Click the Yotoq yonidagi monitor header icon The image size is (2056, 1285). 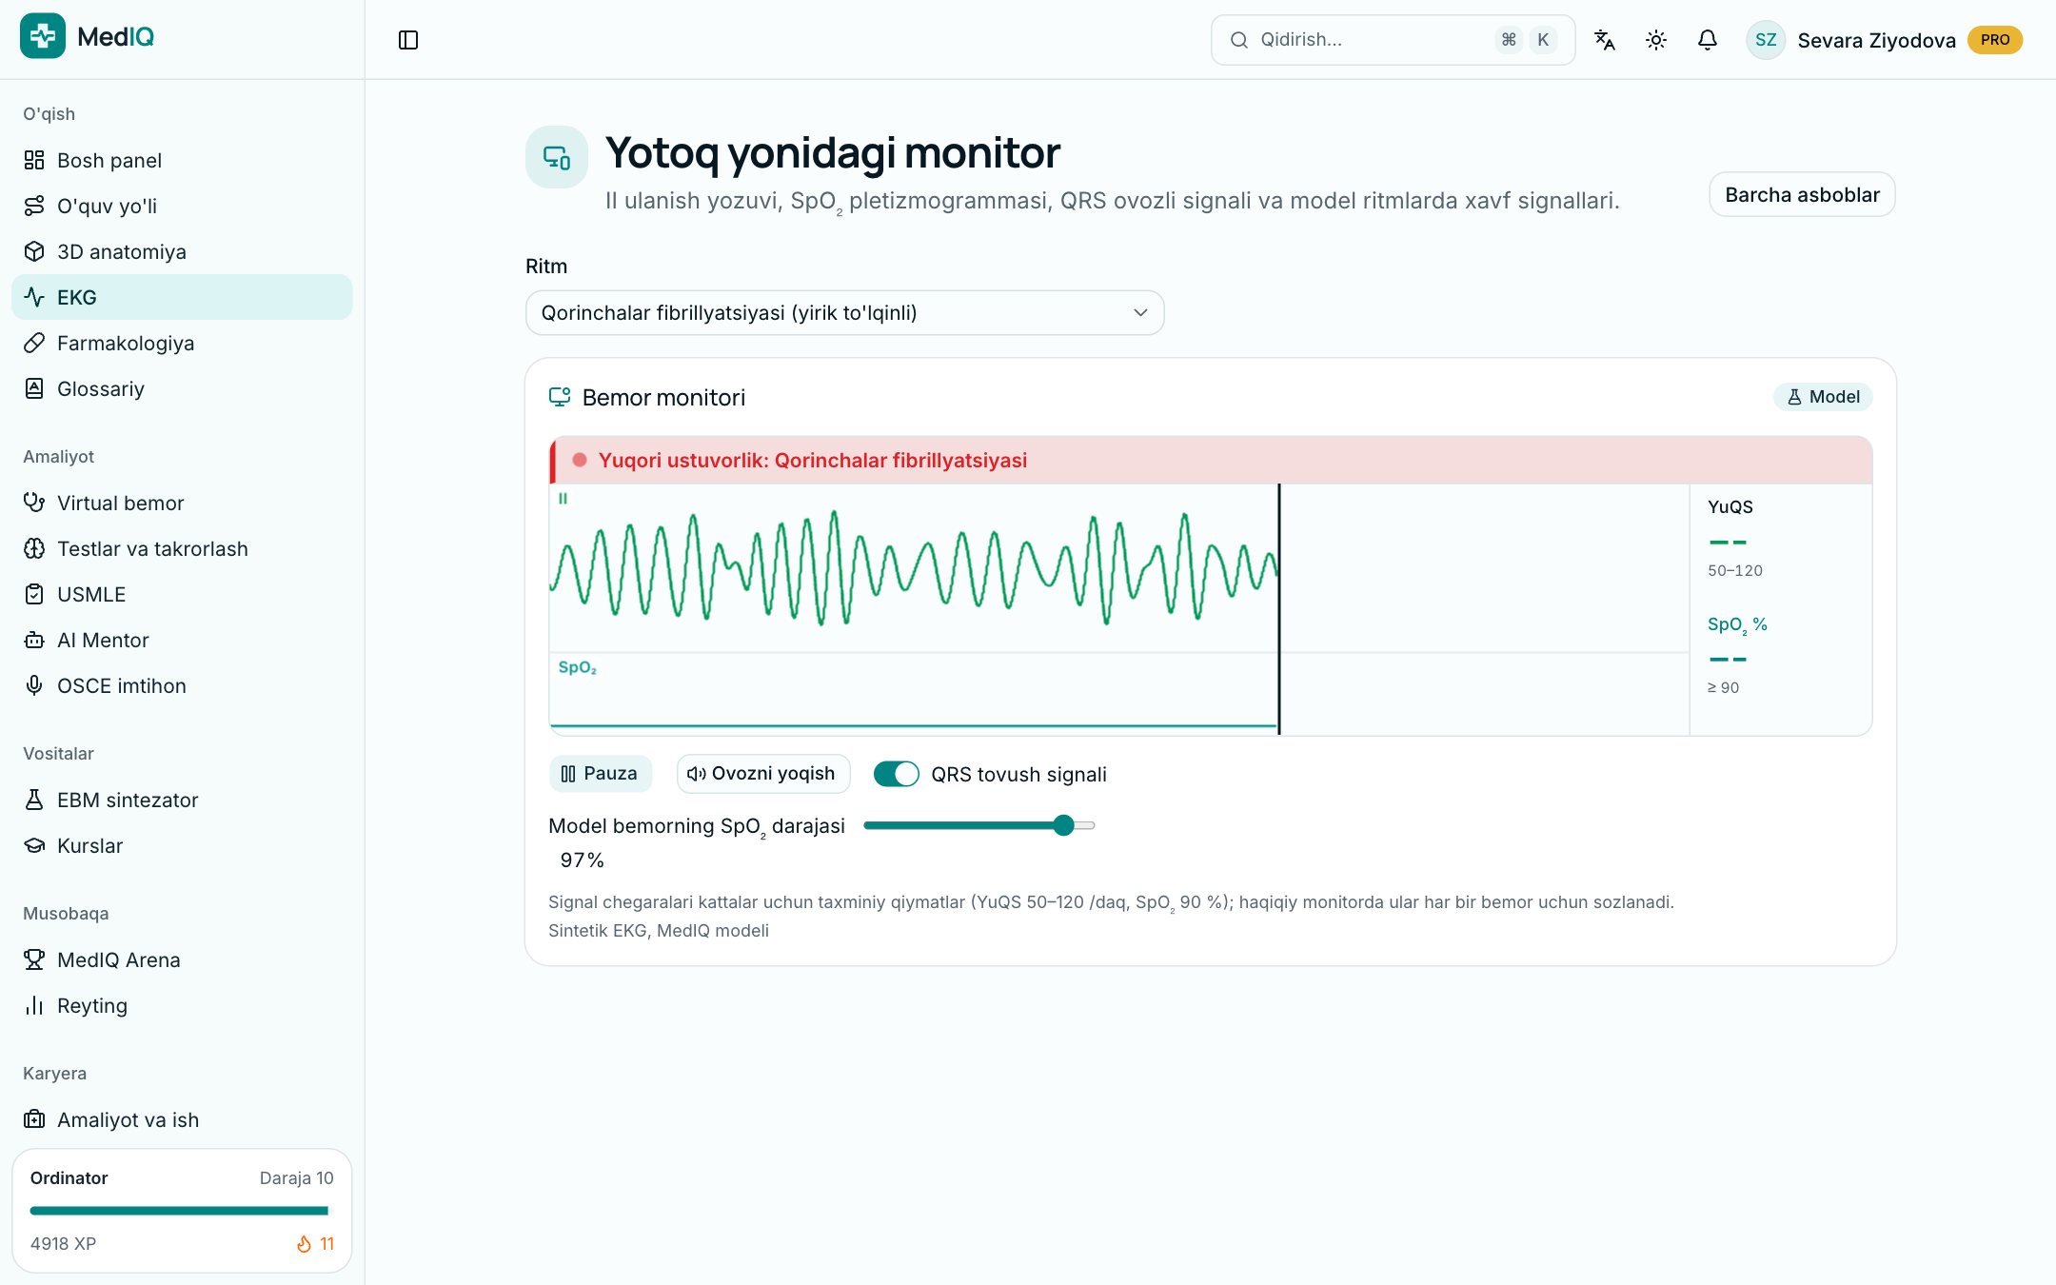coord(557,157)
